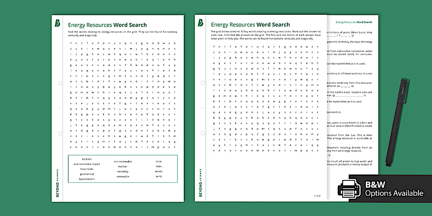
Task: Click 'fossil fuels' in the word list
Action: click(87, 169)
